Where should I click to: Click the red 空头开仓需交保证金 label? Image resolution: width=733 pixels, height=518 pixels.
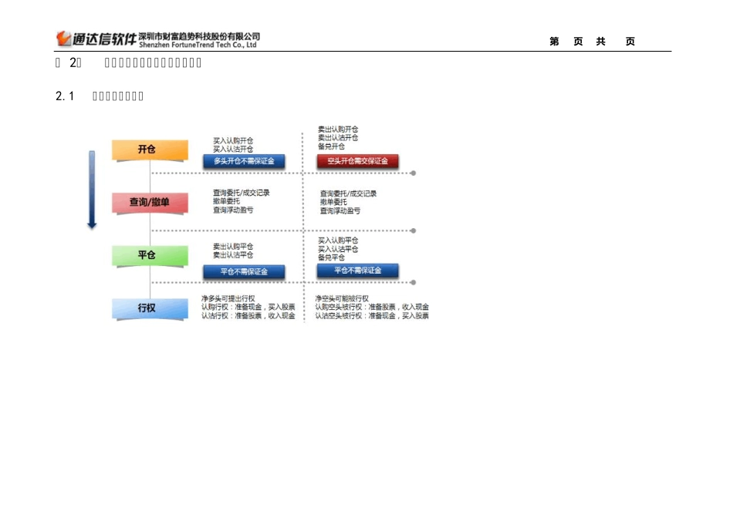pyautogui.click(x=357, y=161)
